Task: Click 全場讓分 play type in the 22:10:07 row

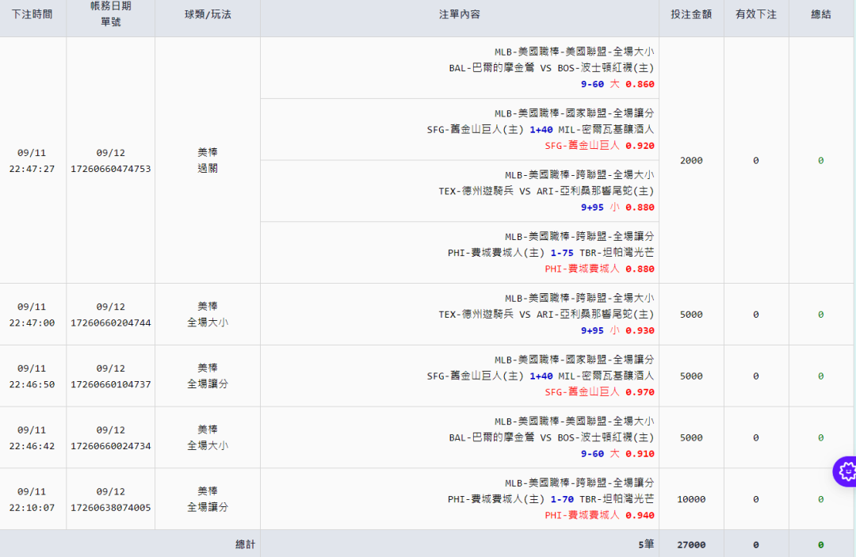Action: point(208,507)
